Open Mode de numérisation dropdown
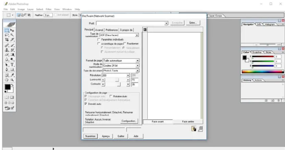The height and width of the screenshot is (150, 285). [138, 65]
